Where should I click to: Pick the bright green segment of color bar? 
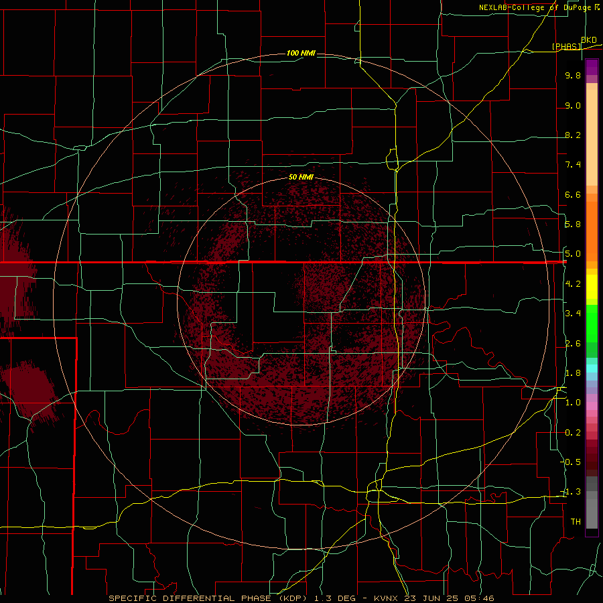[592, 324]
